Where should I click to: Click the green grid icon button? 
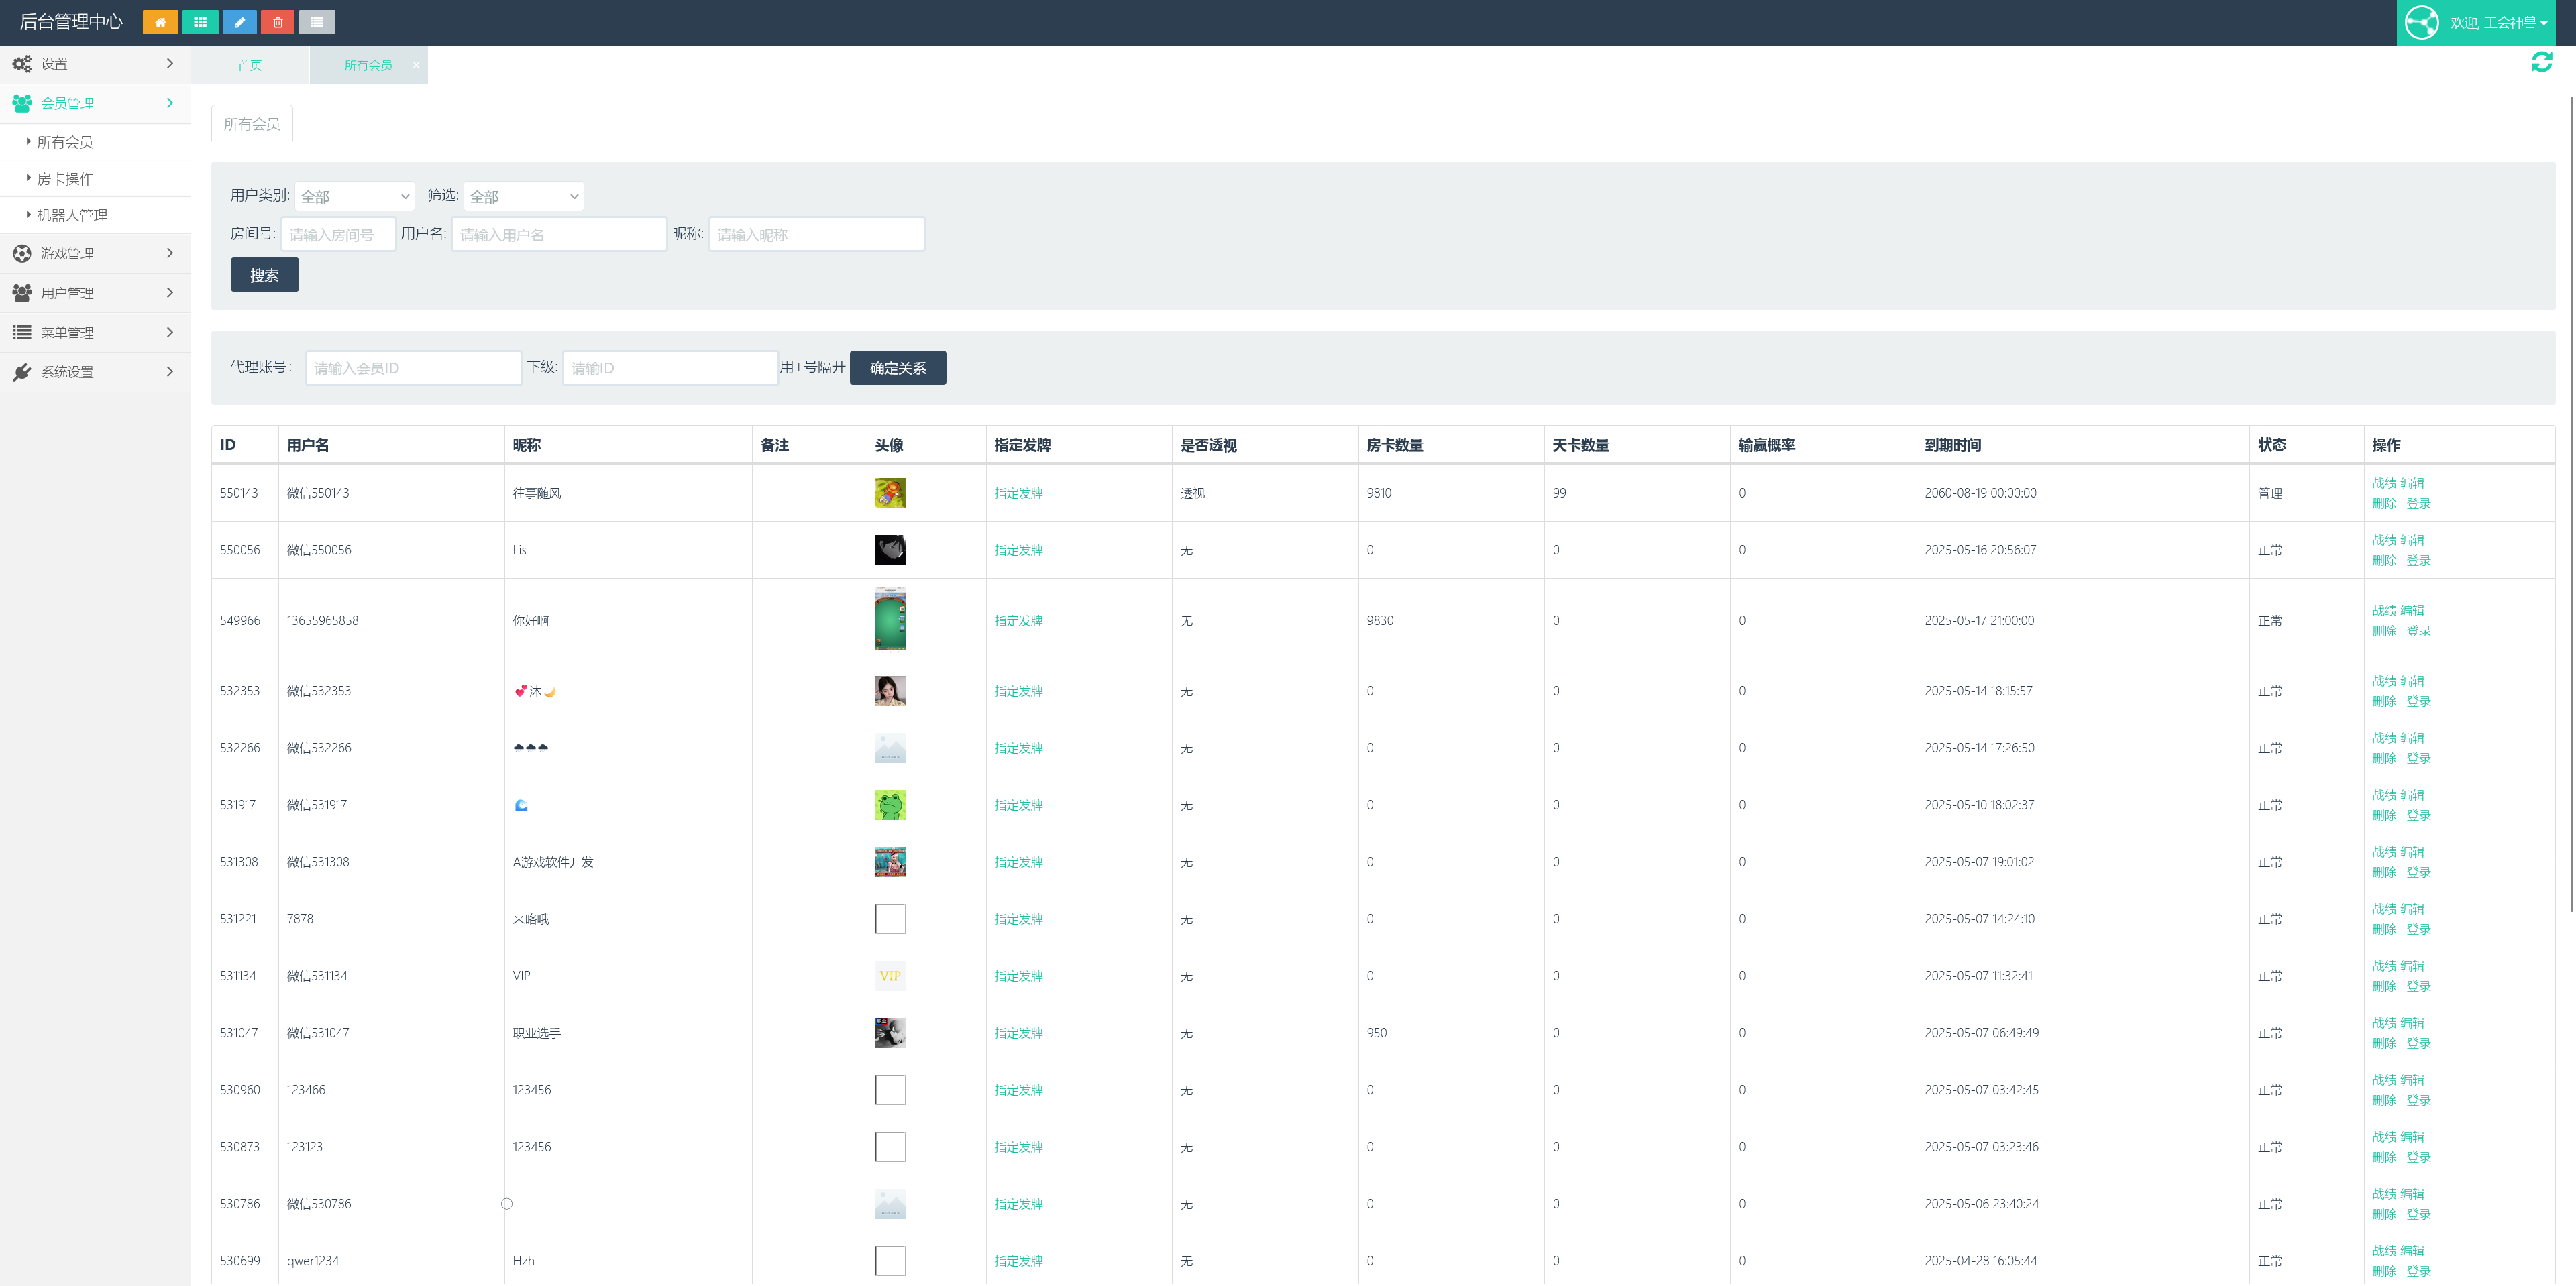coord(200,22)
